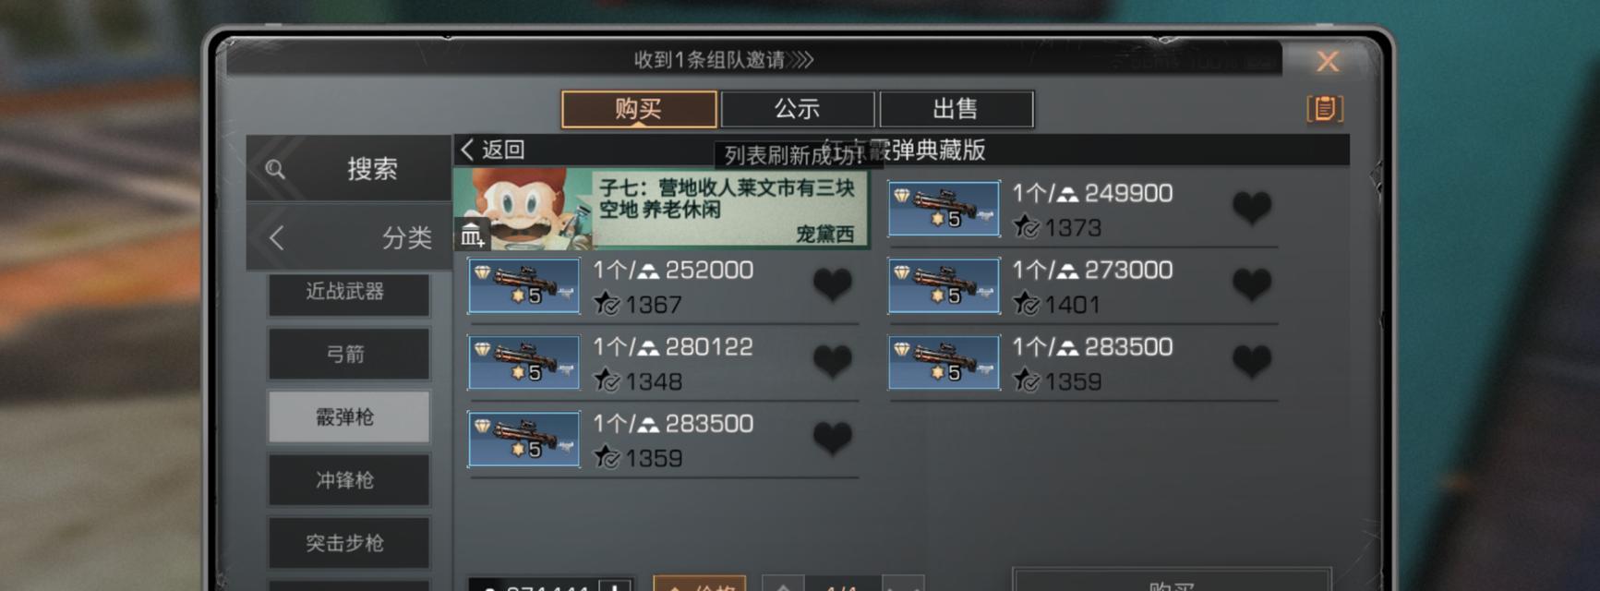Click the heart for the 280122 listing
1600x591 pixels.
tap(832, 361)
